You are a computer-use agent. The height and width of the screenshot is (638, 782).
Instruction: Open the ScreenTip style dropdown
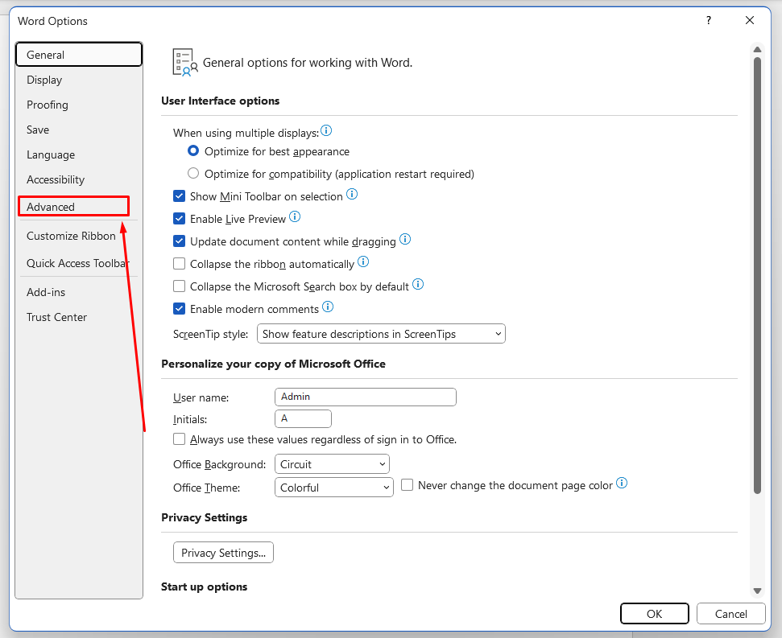[x=381, y=334]
